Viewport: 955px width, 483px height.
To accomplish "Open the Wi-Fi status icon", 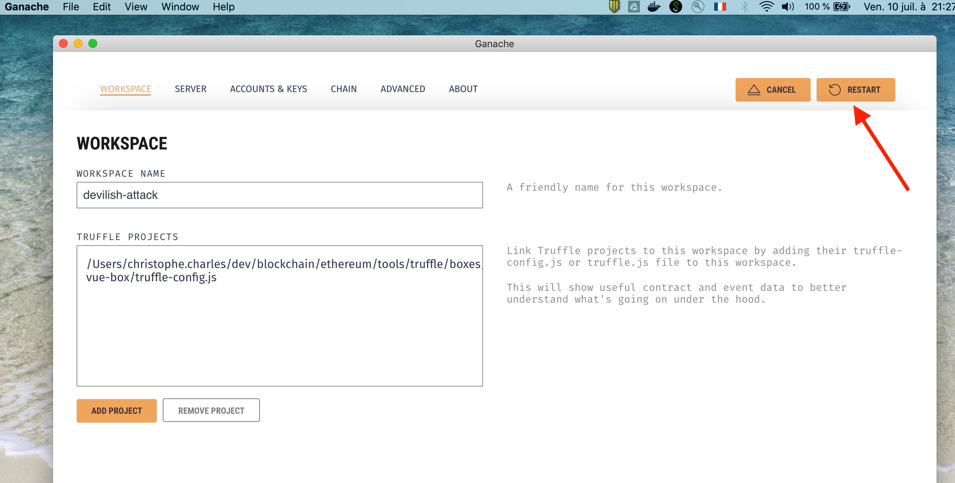I will [766, 6].
